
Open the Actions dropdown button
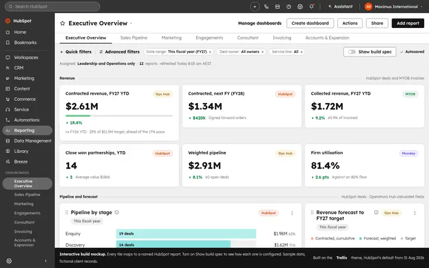point(350,23)
